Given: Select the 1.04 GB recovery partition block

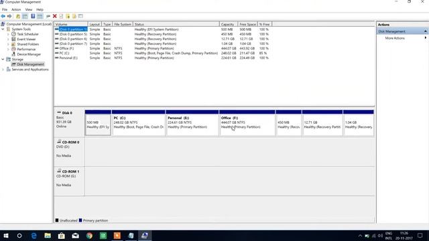Looking at the screenshot, I should 359,123.
